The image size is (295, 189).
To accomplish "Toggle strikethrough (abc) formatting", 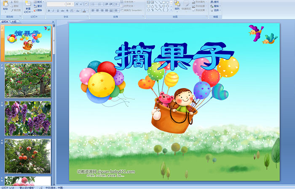I will point(62,11).
